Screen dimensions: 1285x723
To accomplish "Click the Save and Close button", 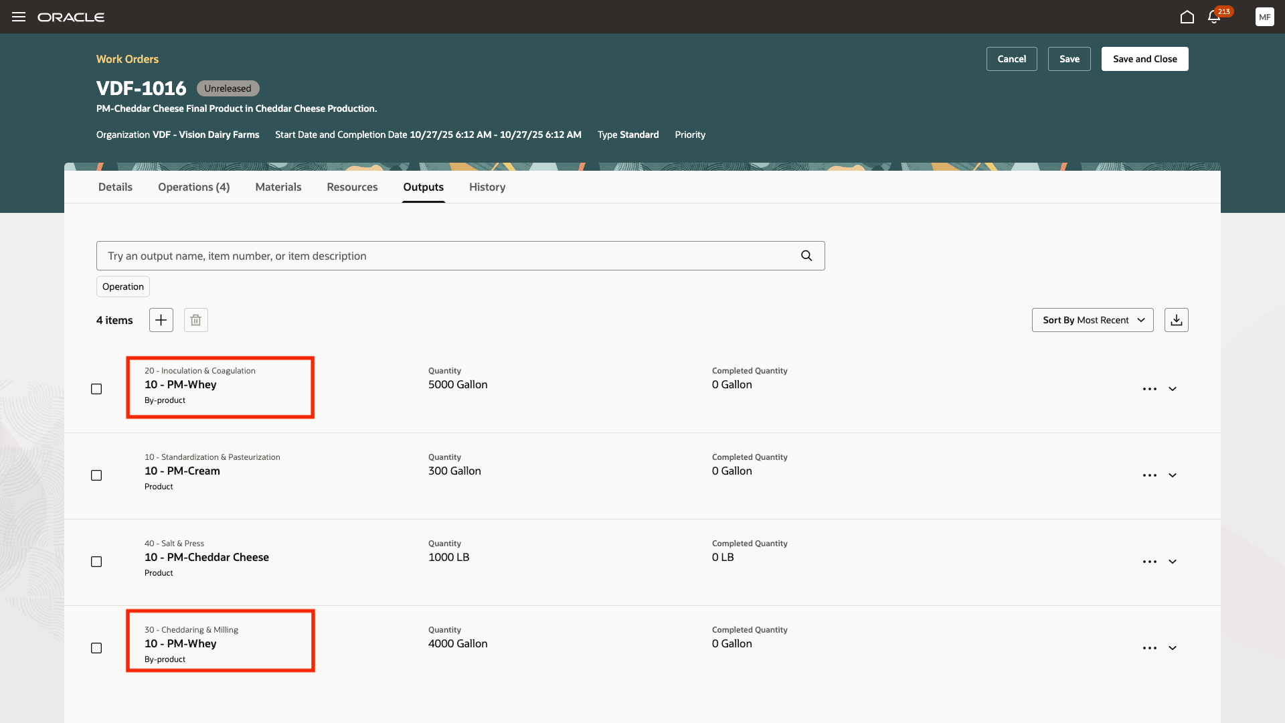I will [x=1144, y=59].
